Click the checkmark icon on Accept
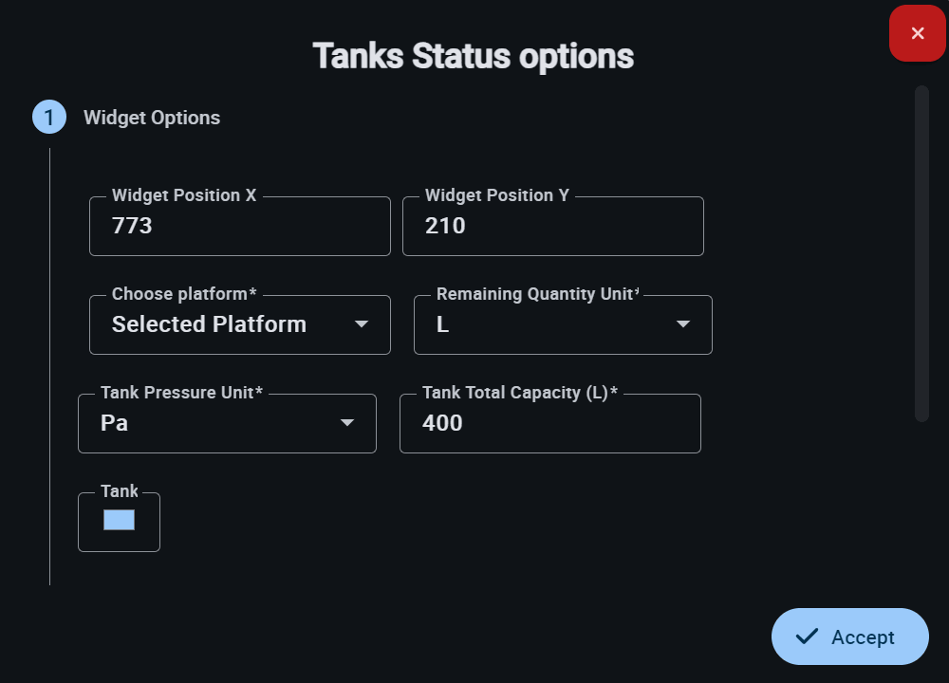Viewport: 949px width, 683px height. 808,637
